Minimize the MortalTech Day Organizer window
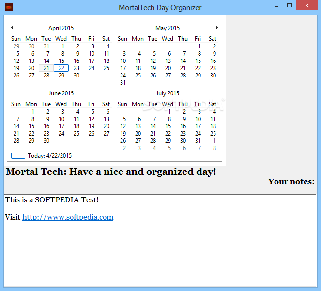The height and width of the screenshot is (291, 321). (276, 7)
